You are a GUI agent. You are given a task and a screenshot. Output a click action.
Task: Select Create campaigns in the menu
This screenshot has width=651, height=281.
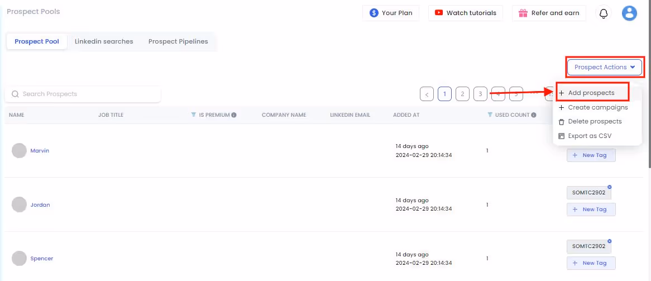click(x=593, y=107)
